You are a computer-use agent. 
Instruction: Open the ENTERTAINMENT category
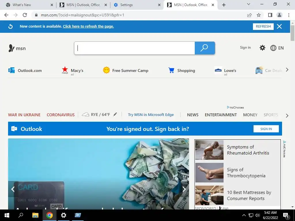[221, 115]
